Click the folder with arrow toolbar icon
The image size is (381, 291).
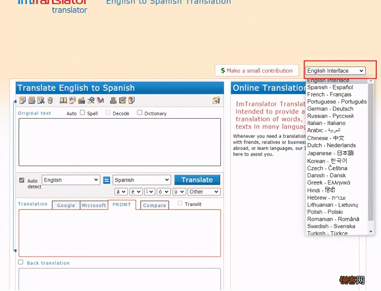coord(81,100)
